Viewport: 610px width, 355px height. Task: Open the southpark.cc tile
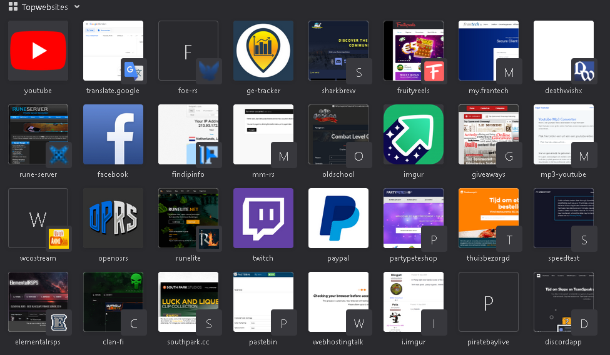(188, 302)
